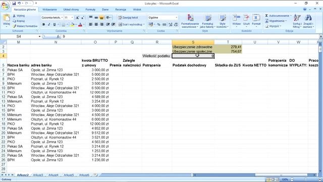Increase font size with the large A icon
Image resolution: width=323 pixels, height=182 pixels.
tap(77, 18)
